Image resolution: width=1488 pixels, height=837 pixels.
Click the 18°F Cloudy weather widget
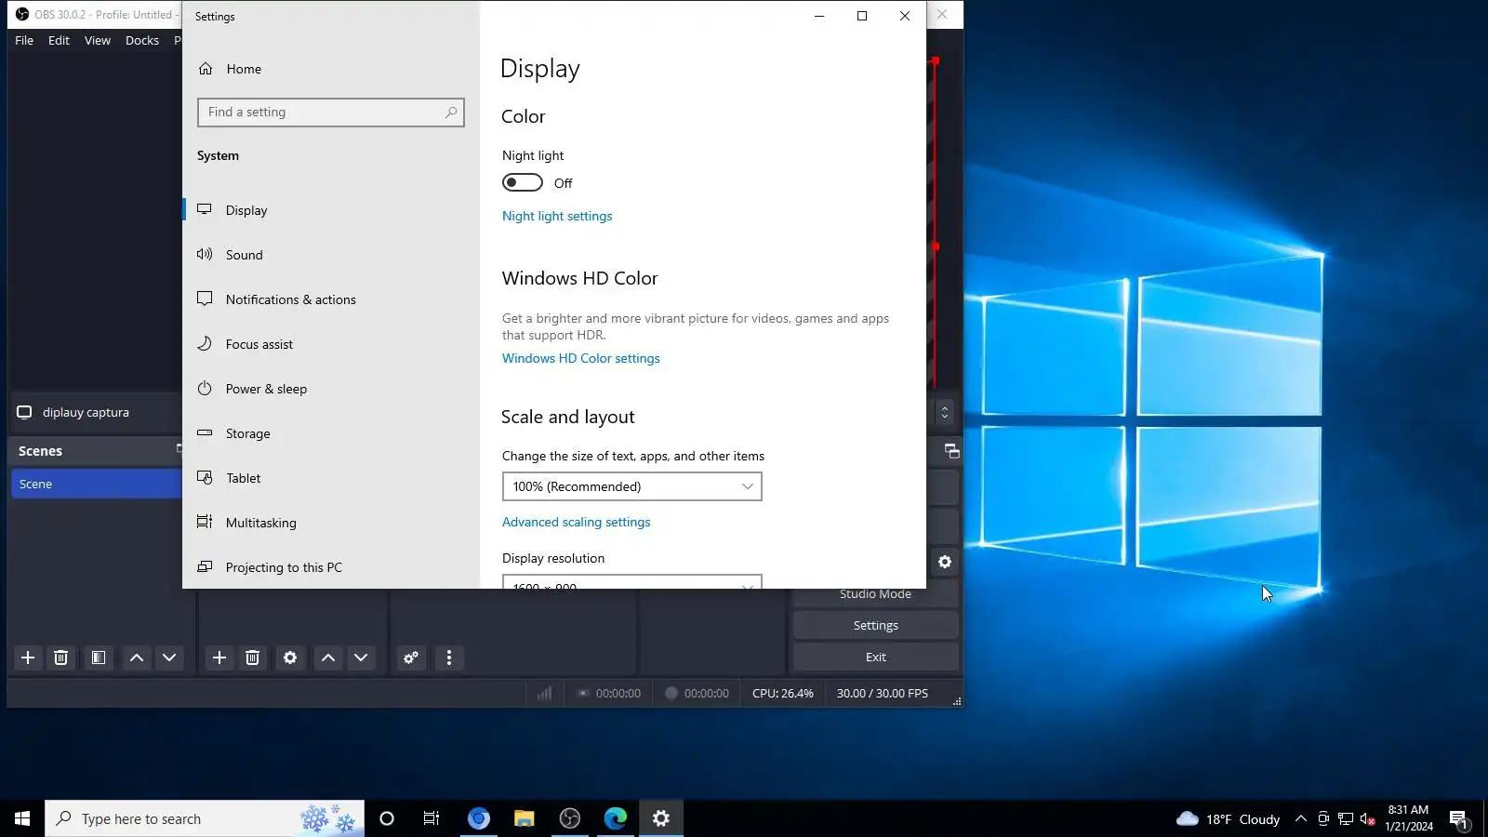click(x=1229, y=818)
